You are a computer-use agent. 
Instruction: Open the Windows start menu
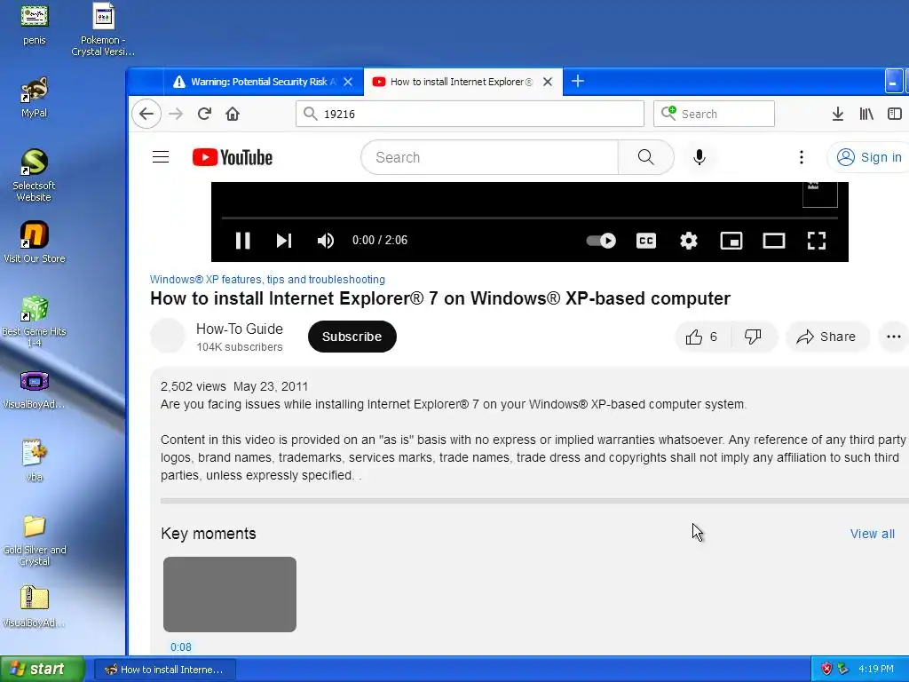(x=43, y=669)
